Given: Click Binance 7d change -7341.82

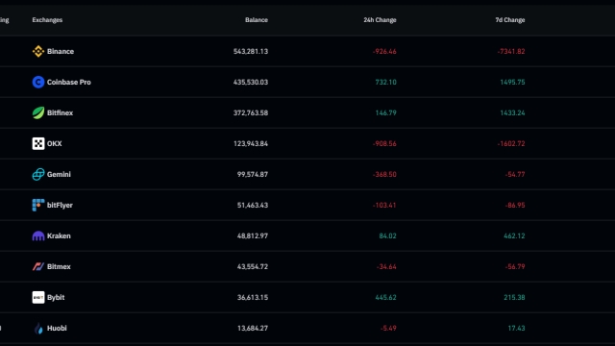Looking at the screenshot, I should pos(511,51).
